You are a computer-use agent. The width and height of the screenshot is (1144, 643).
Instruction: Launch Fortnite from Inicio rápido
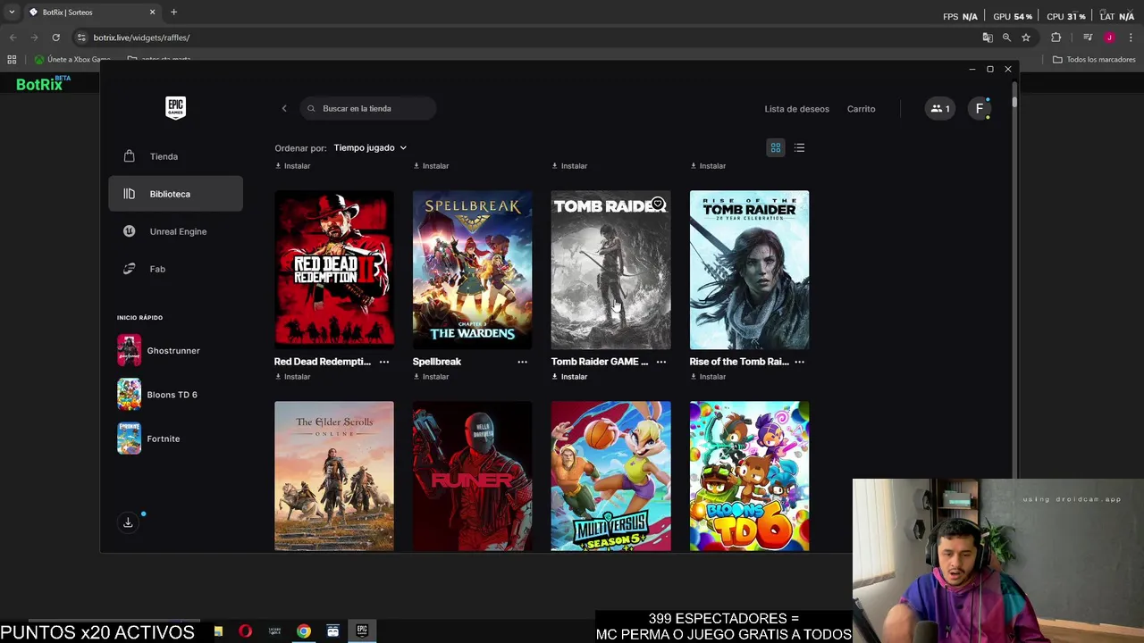pos(149,438)
